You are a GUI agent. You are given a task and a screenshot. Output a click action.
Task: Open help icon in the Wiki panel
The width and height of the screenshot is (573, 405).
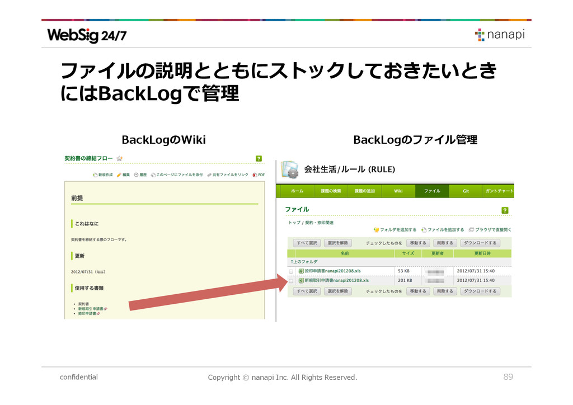click(259, 158)
